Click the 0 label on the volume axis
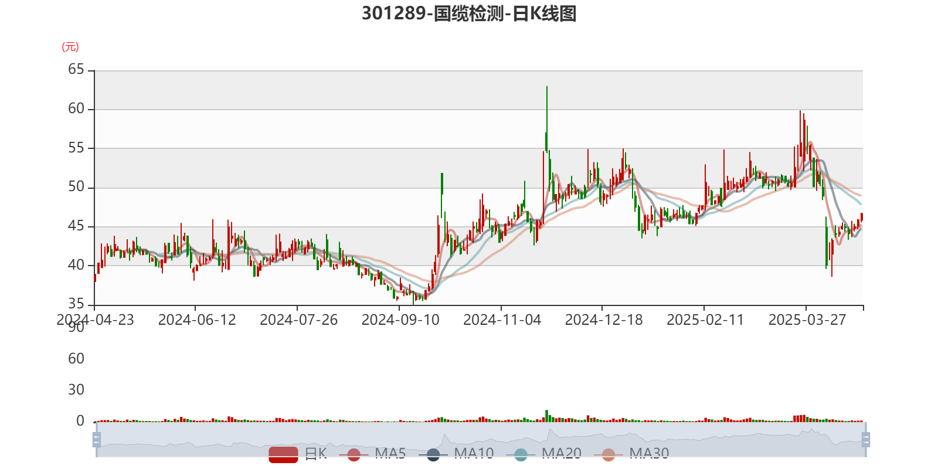The image size is (938, 469). pos(80,421)
